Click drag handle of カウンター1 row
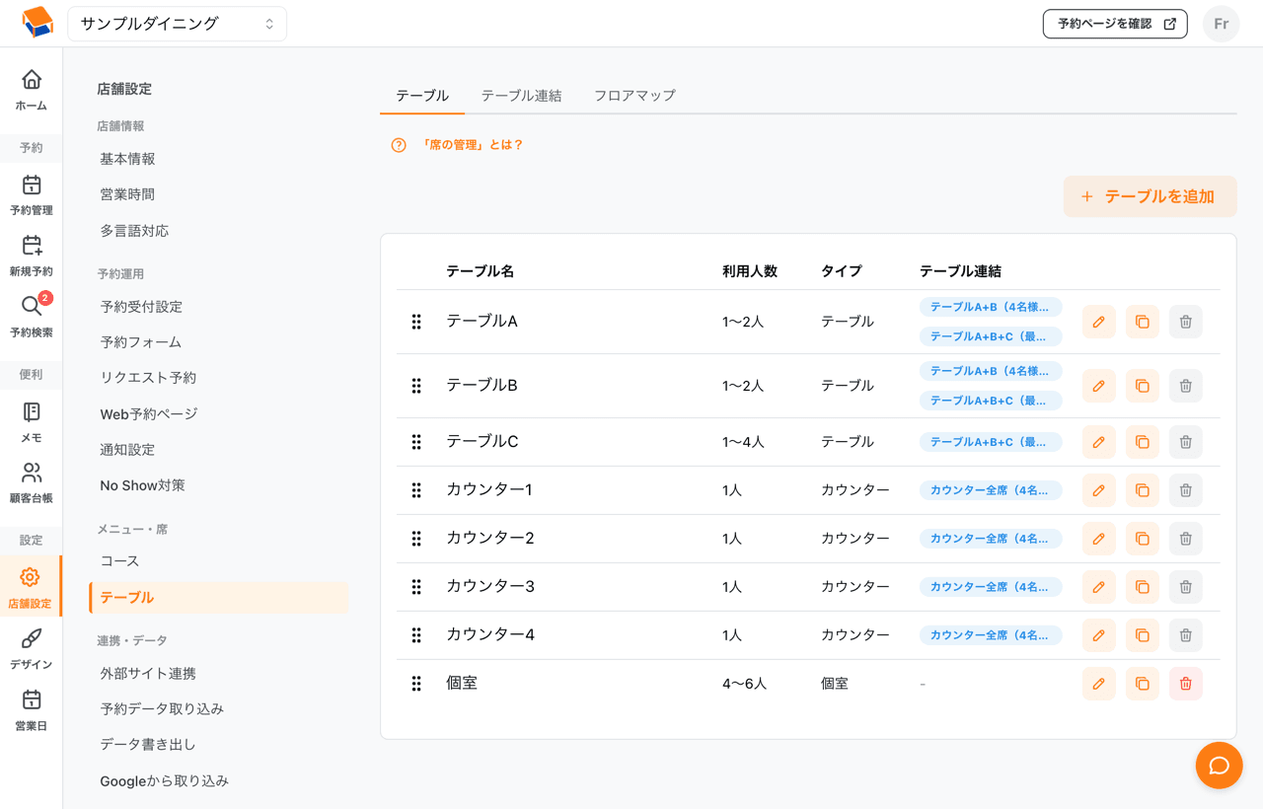Viewport: 1263px width, 809px height. pyautogui.click(x=416, y=490)
